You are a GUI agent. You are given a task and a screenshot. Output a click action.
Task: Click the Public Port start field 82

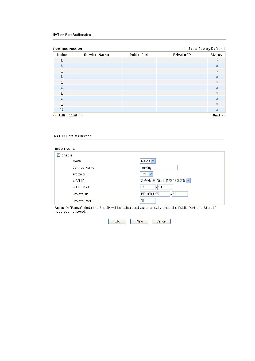point(148,187)
